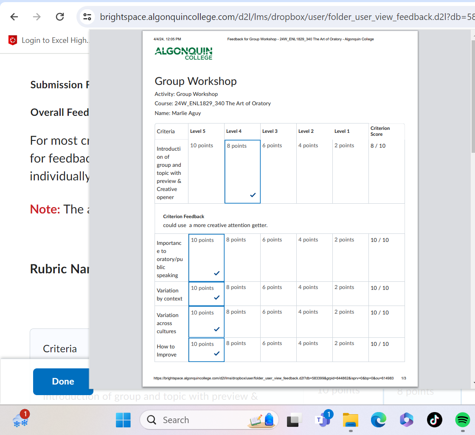Reload the page with the refresh icon

(x=60, y=17)
